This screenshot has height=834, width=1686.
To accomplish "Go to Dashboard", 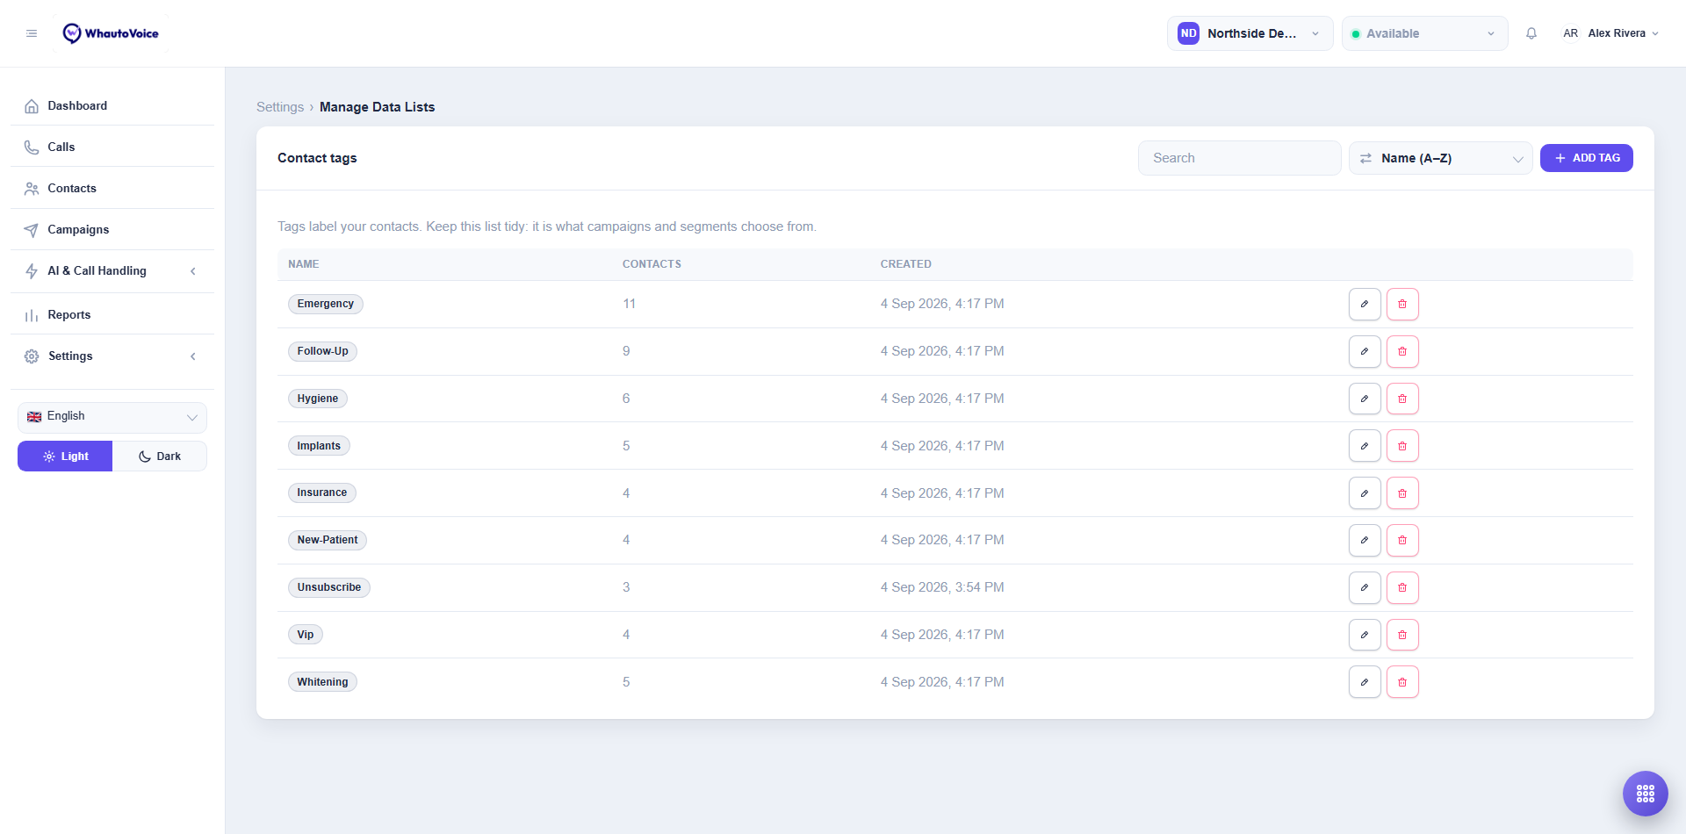I will [112, 105].
